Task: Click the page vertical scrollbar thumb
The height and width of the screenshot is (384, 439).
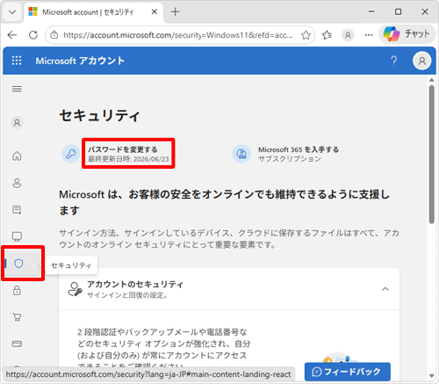Action: [432, 155]
